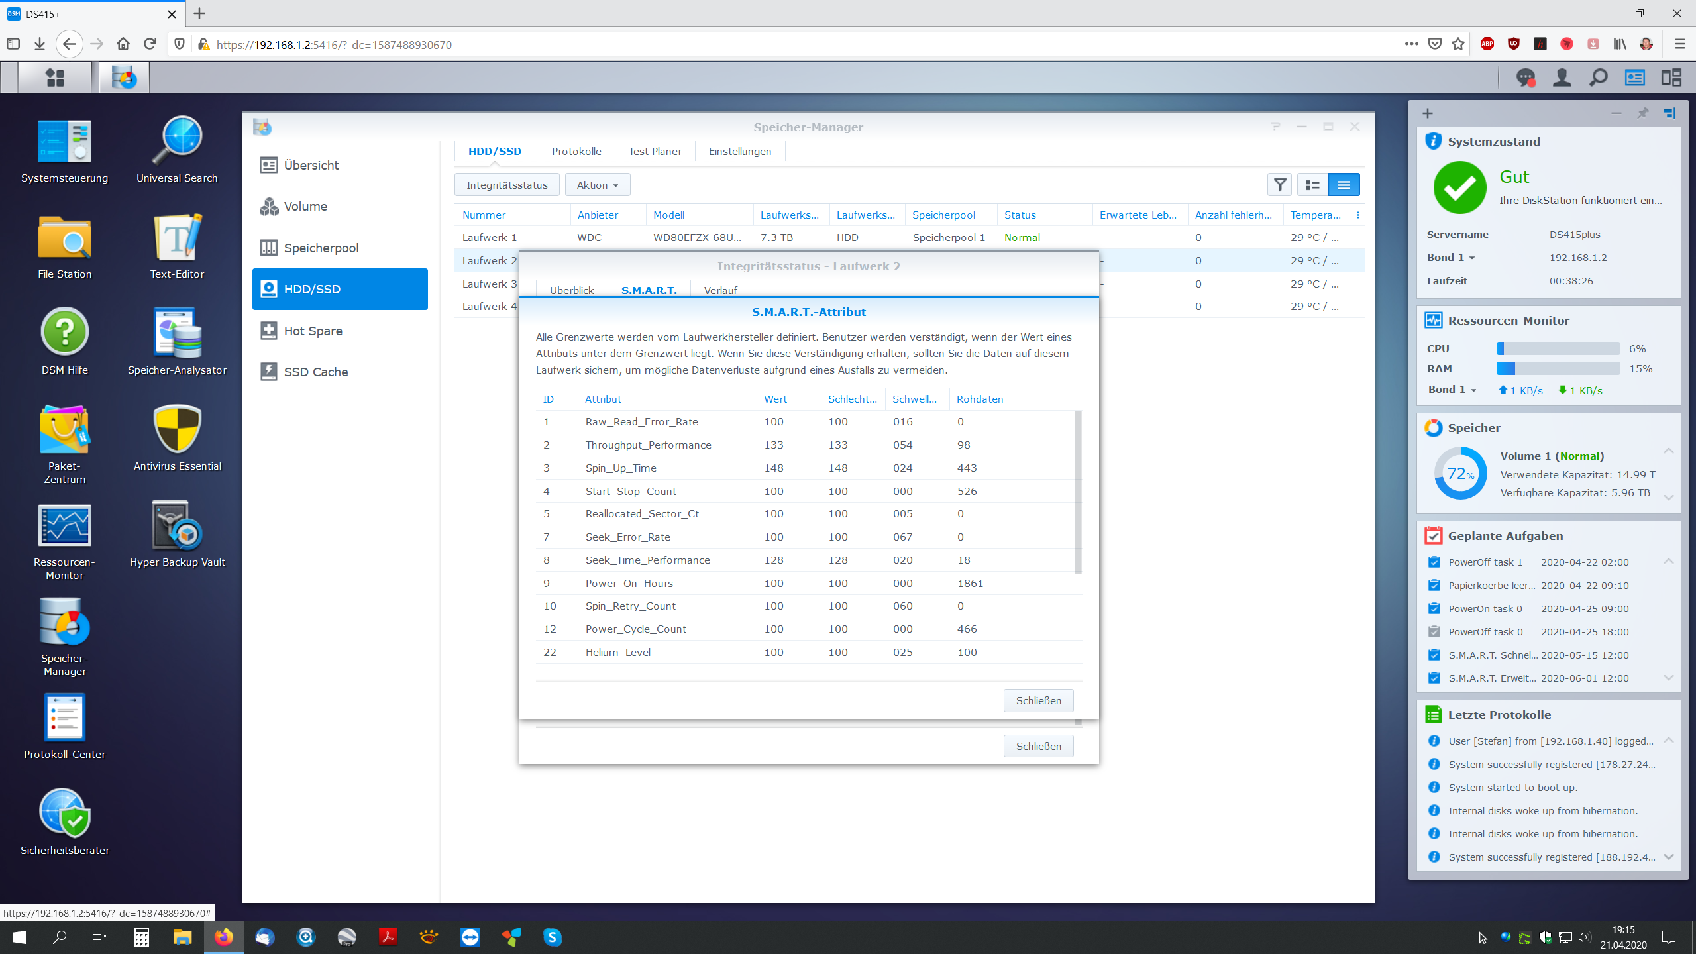Open the DSM notifications chat icon

point(1526,78)
